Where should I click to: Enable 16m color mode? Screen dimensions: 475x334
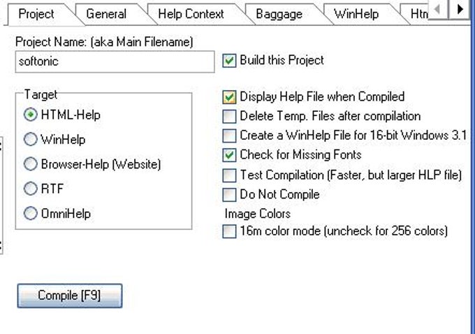click(229, 231)
